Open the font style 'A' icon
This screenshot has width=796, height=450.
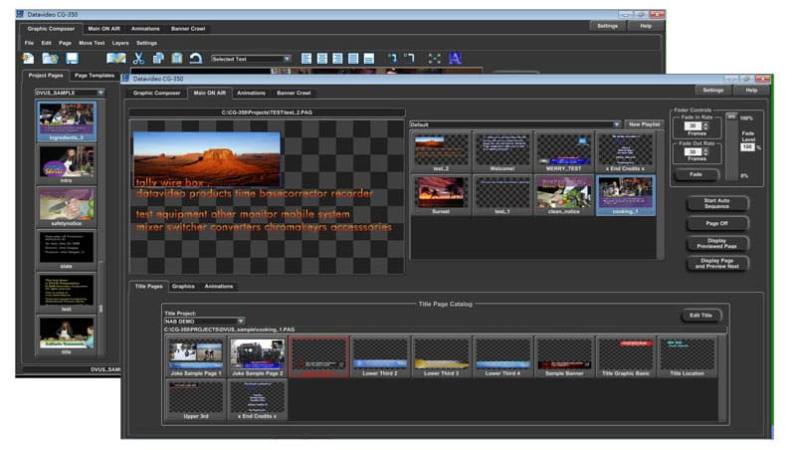point(455,60)
